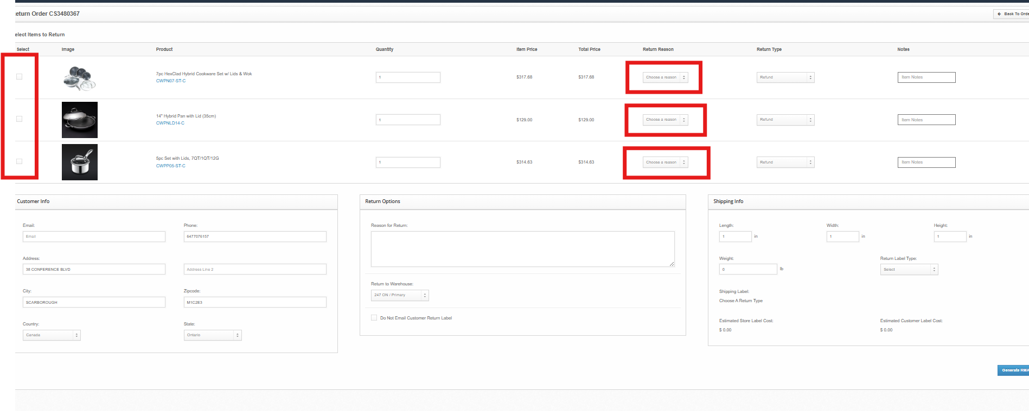Open Return Reason dropdown for 5pc Set

666,162
